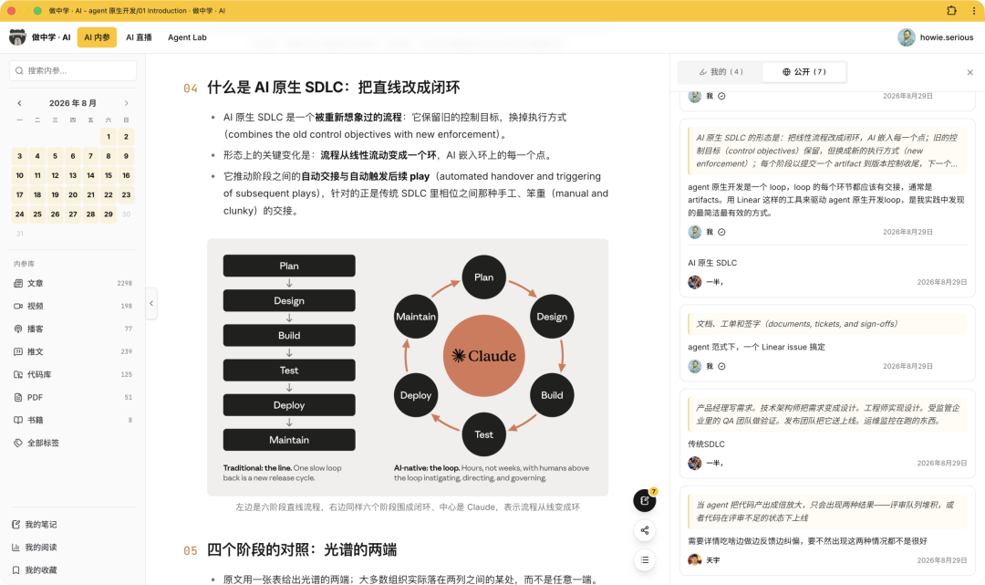Click the note 'agent 范式下，一个 Linear issue 搞定'
This screenshot has width=985, height=585.
point(756,347)
